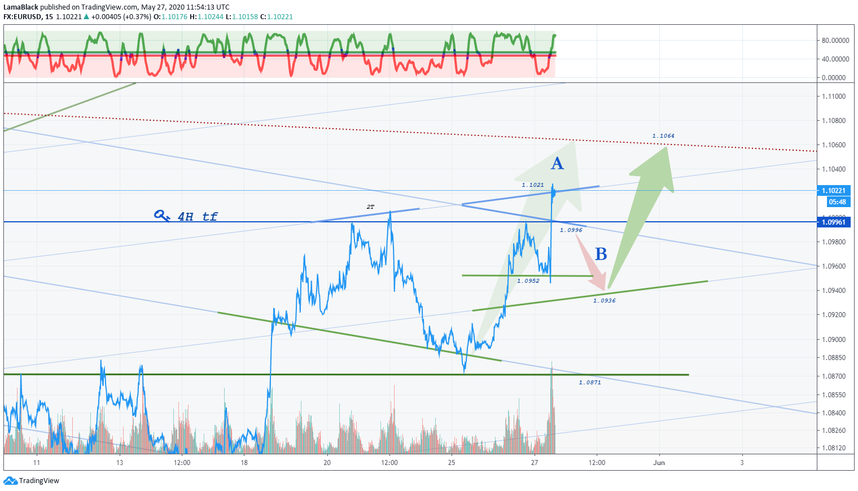This screenshot has width=858, height=491.
Task: Click the 1.1064 target price label
Action: [663, 136]
